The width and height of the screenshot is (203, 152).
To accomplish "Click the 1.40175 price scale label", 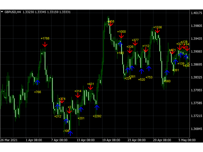I will pyautogui.click(x=197, y=13).
